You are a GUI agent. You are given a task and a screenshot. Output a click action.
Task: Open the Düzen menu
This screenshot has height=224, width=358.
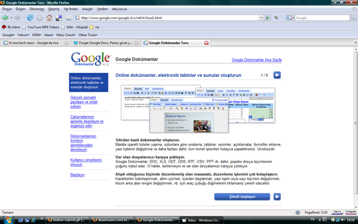tap(20, 9)
